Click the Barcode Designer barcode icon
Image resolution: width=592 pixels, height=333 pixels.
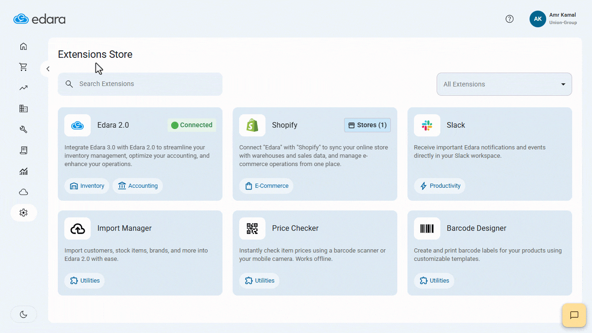[x=427, y=228]
